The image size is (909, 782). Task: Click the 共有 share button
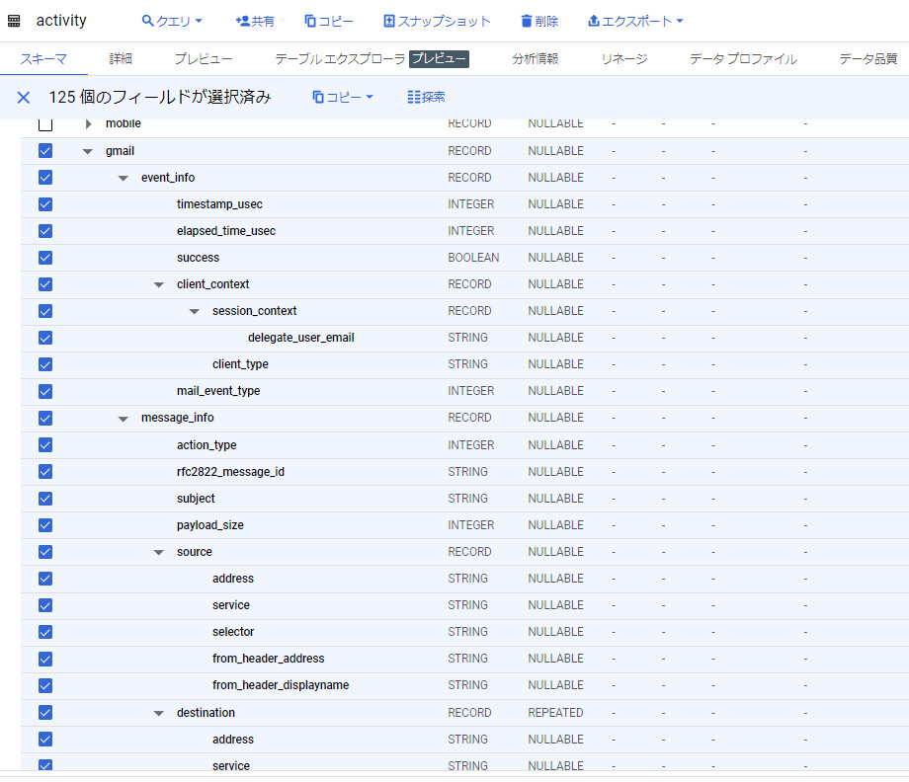coord(255,21)
